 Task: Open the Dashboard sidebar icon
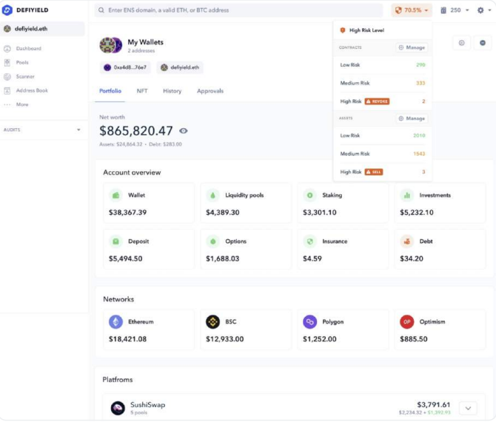tap(8, 49)
